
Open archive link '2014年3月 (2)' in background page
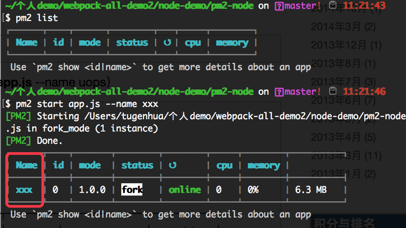point(343,27)
